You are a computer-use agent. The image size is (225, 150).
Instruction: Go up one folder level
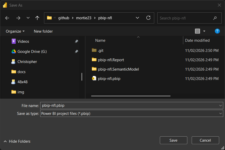coord(37,18)
